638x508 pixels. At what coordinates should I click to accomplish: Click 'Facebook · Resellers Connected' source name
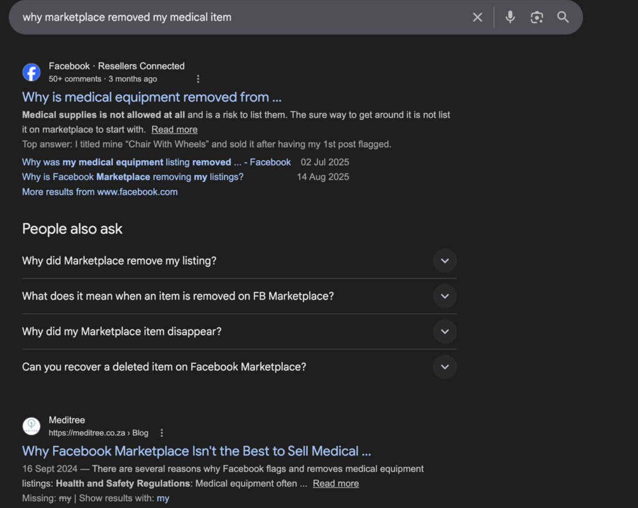pos(116,66)
